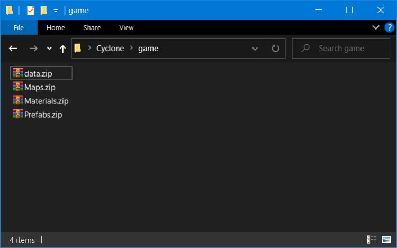Click the Properties quick access icon
Viewport: 397px width, 248px height.
tap(31, 11)
